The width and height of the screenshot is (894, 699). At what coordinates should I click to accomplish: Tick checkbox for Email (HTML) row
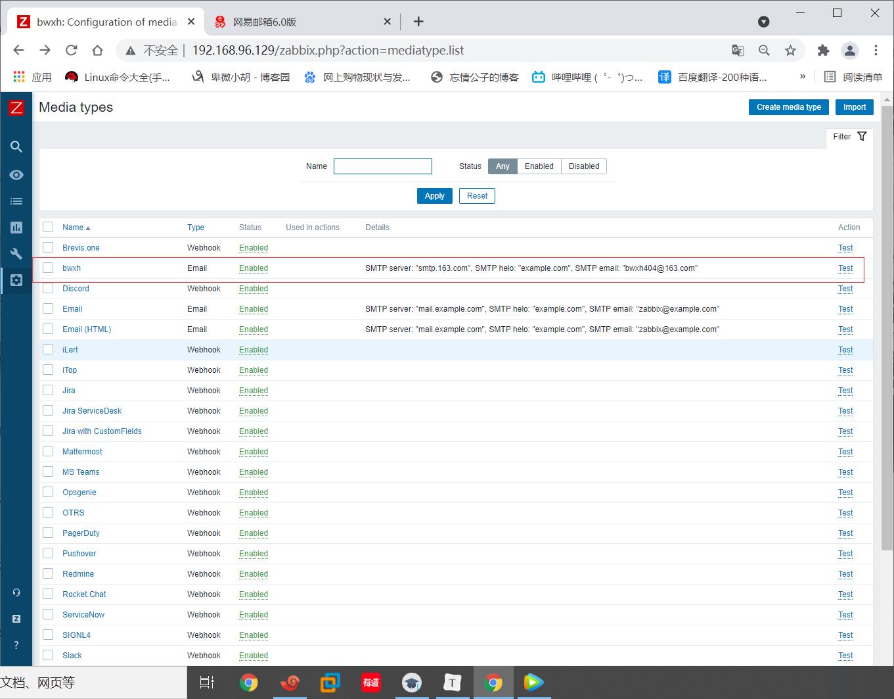pos(48,329)
